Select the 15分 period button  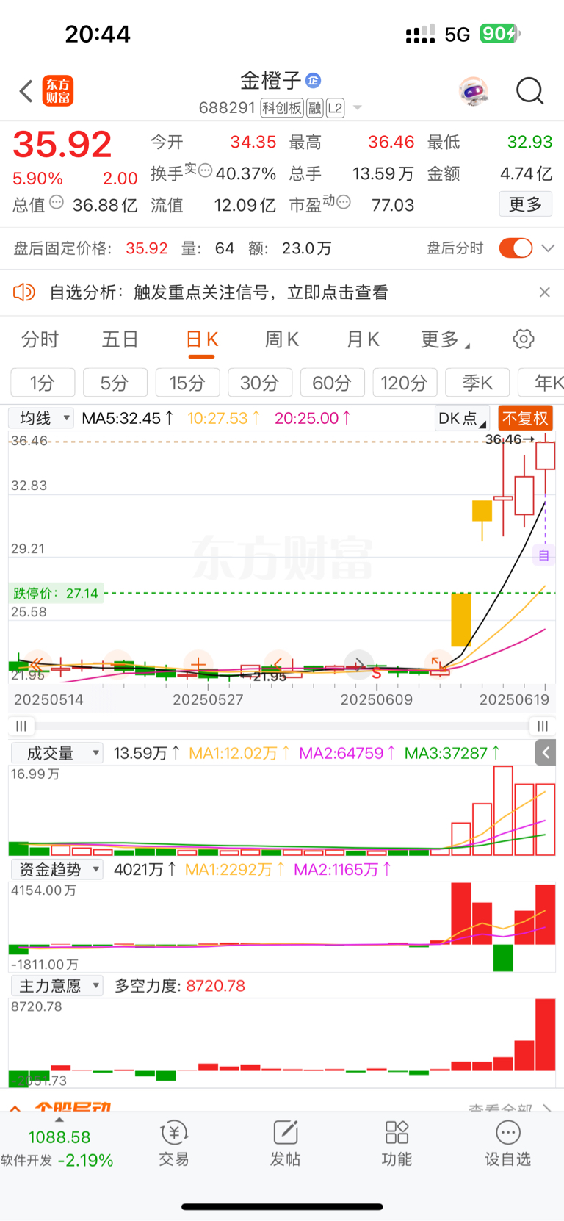tap(187, 383)
